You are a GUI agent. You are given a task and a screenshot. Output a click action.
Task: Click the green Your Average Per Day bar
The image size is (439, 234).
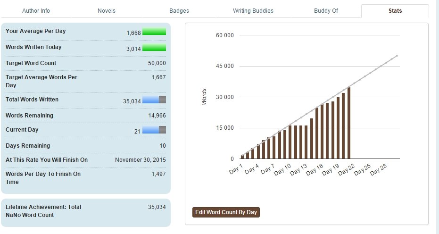[x=154, y=32]
